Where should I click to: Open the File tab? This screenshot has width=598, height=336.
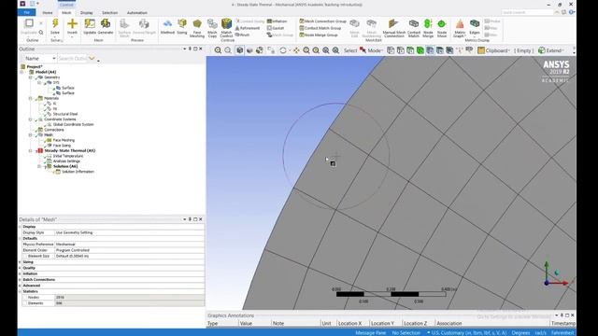pyautogui.click(x=27, y=12)
